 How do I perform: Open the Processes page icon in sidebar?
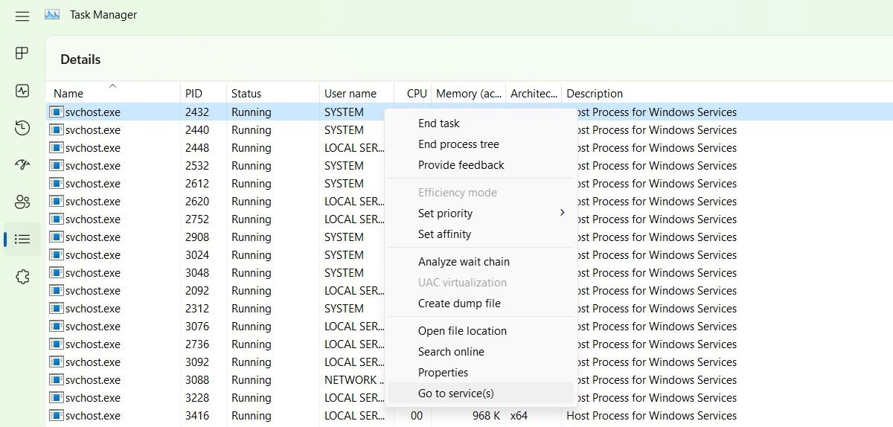point(22,53)
